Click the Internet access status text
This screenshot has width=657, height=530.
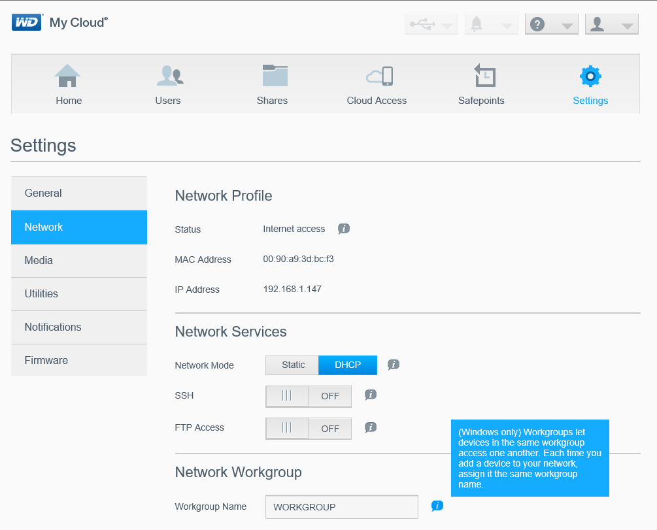(294, 229)
